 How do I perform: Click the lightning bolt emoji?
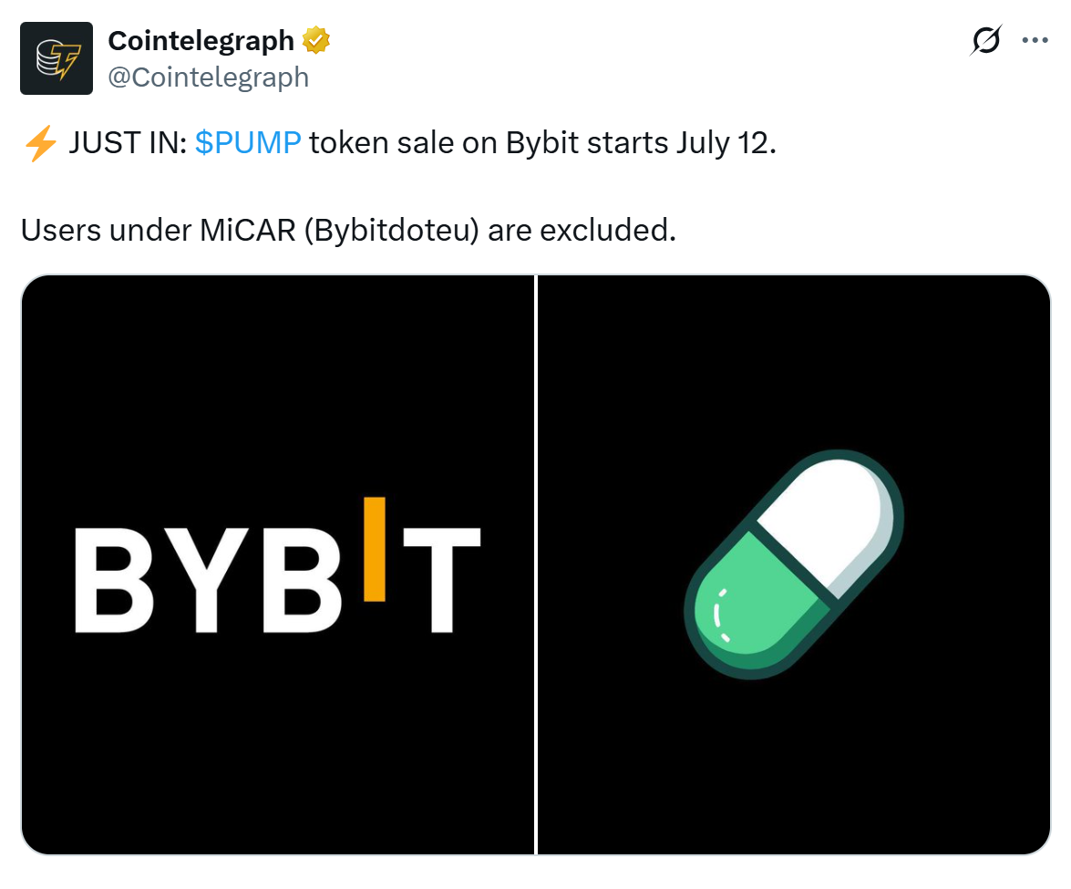(41, 145)
